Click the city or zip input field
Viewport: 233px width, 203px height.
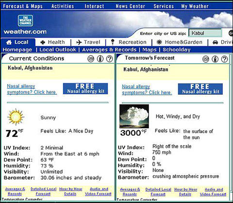point(205,33)
